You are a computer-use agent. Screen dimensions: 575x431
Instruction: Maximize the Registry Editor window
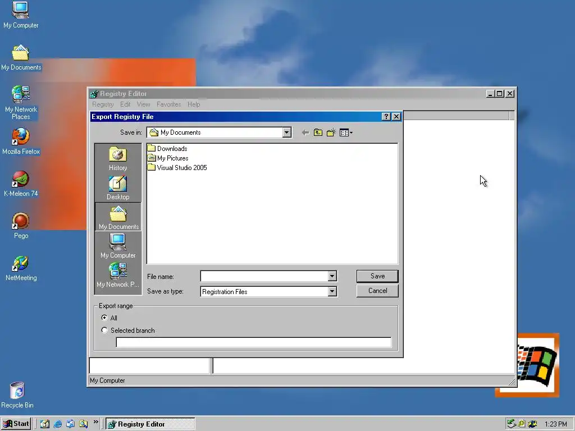[499, 94]
